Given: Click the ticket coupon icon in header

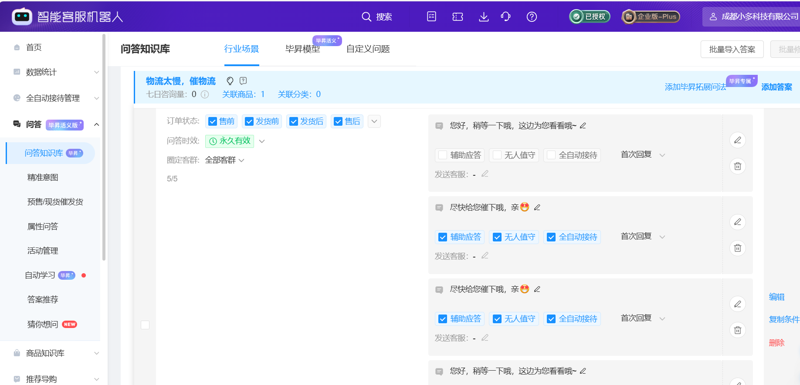Looking at the screenshot, I should tap(458, 17).
